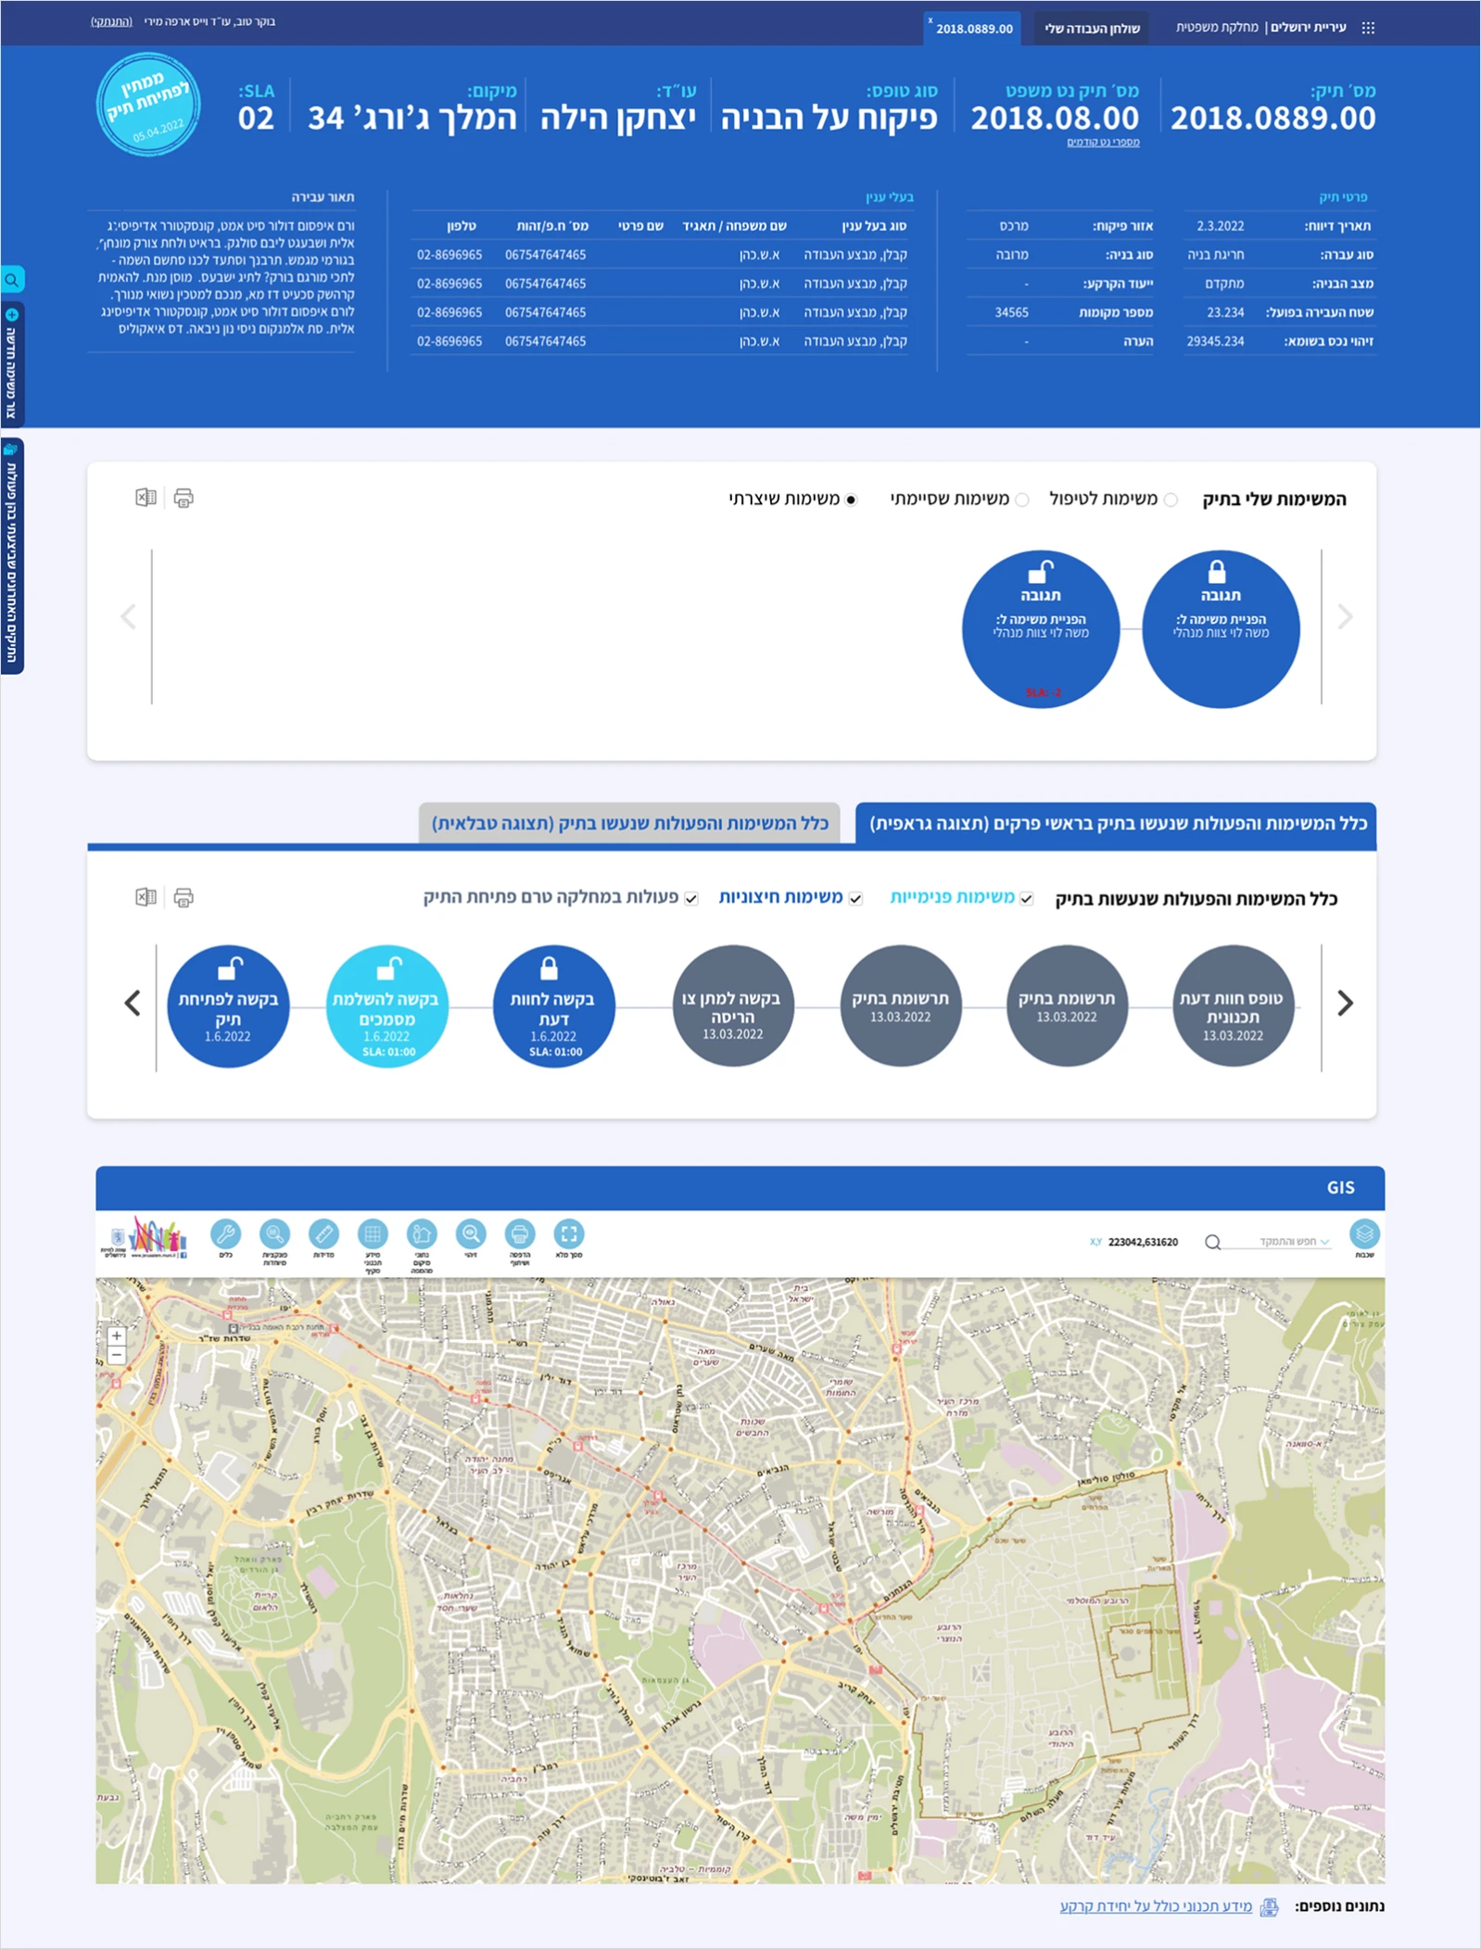Viewport: 1481px width, 1949px height.
Task: Select the משימות שסיימתי radio button
Action: pos(1022,500)
